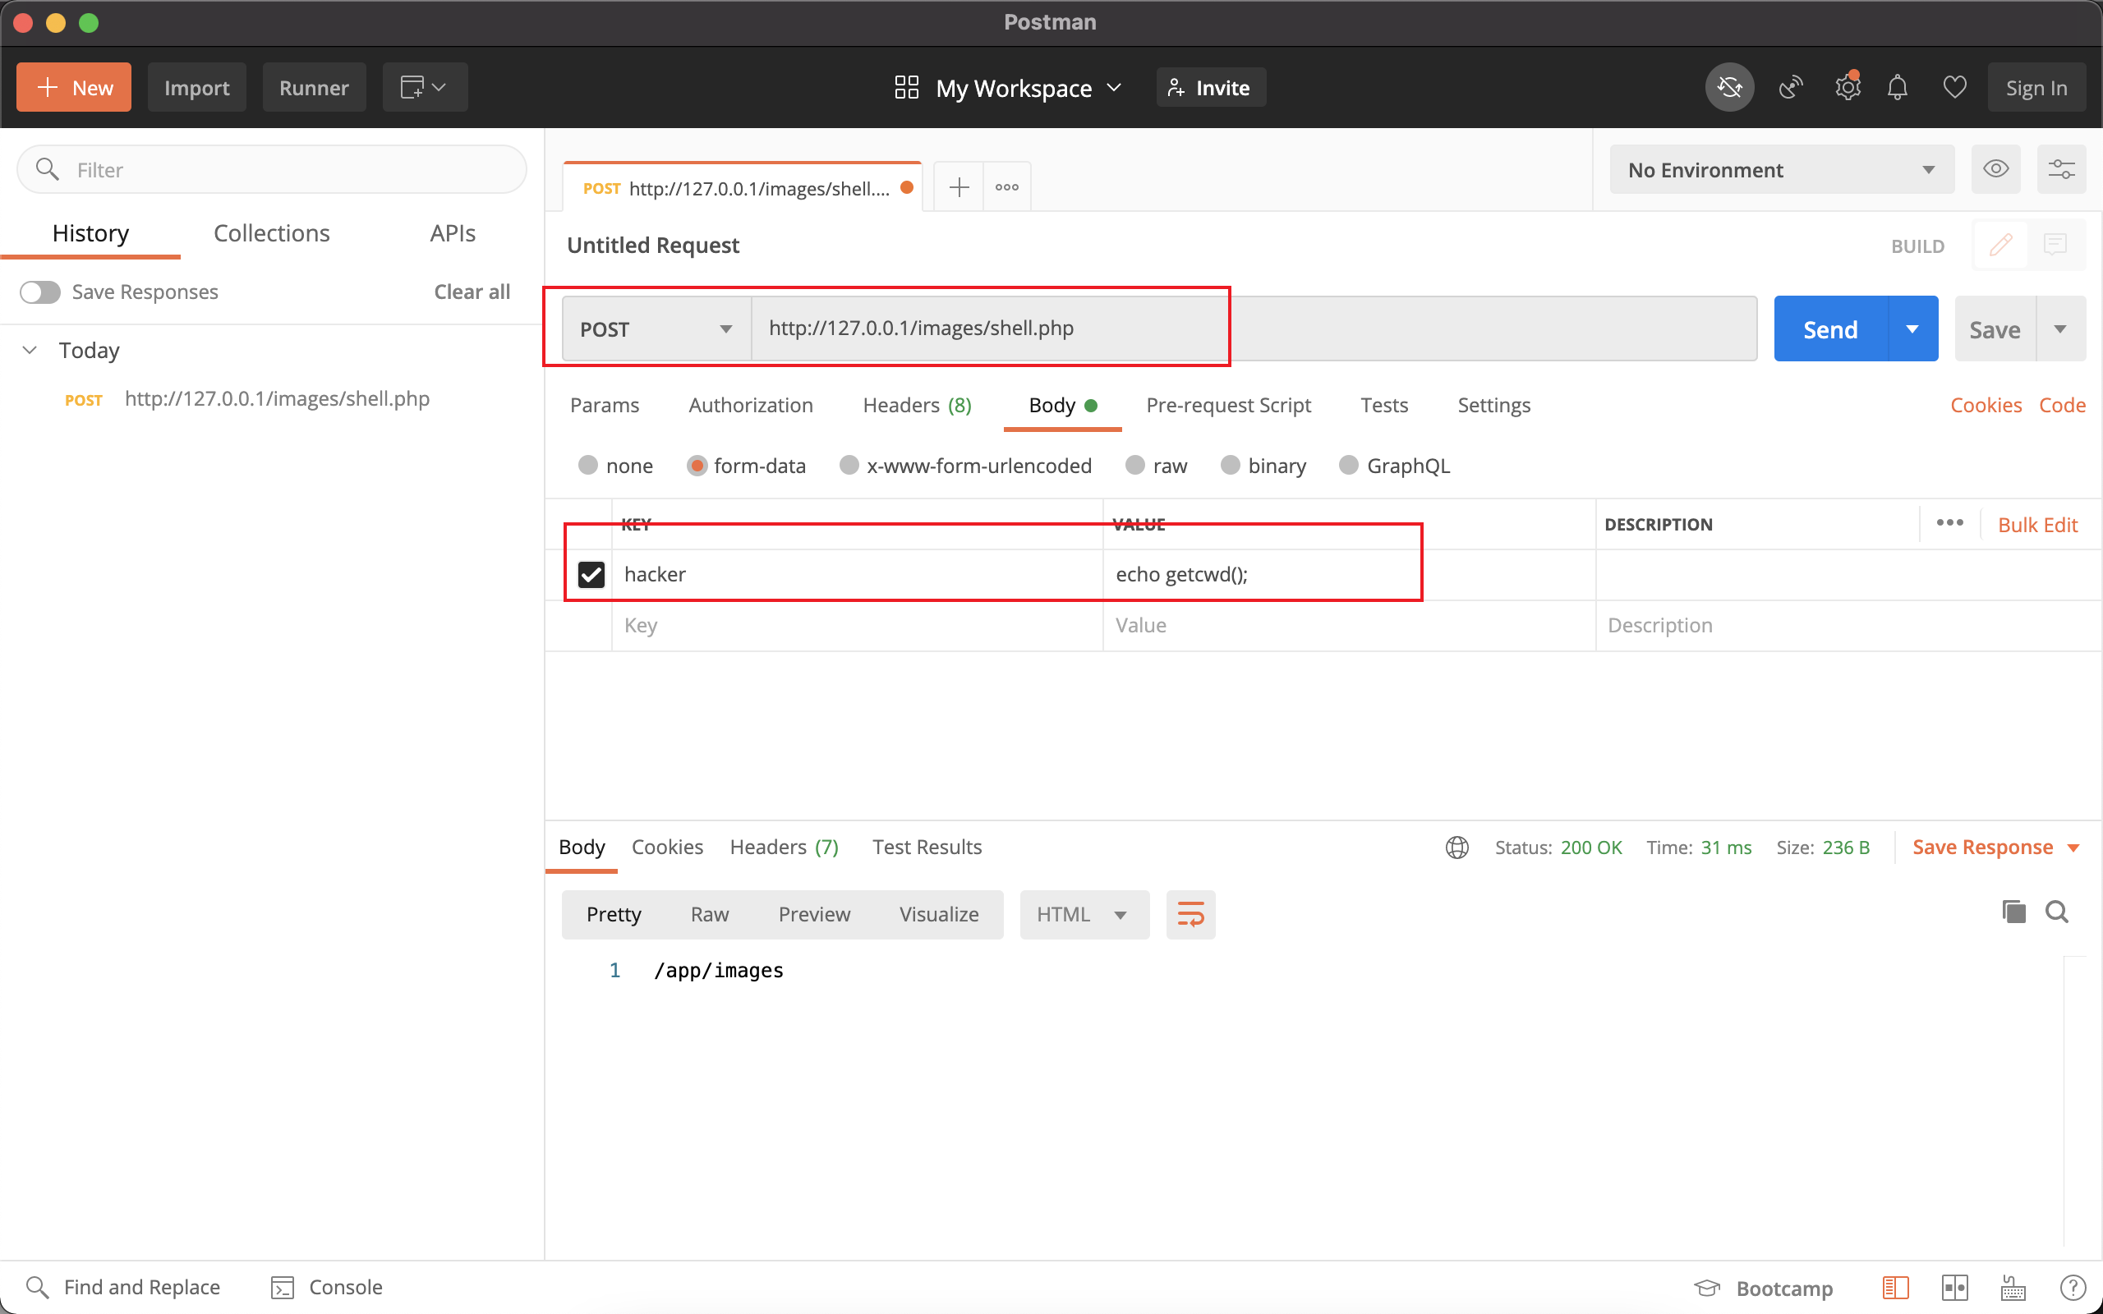Open the Pre-request Script tab

click(x=1228, y=405)
